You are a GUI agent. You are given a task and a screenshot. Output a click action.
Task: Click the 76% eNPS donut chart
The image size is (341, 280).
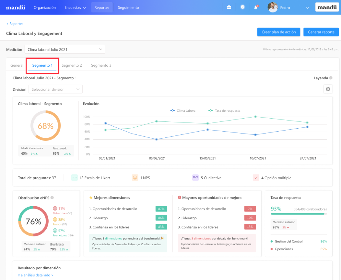click(33, 221)
